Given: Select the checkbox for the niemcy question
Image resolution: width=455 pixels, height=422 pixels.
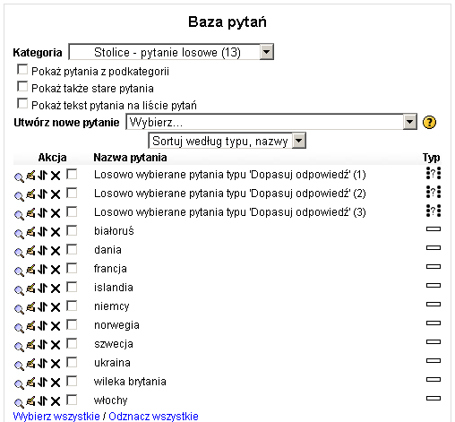Looking at the screenshot, I should [x=72, y=306].
